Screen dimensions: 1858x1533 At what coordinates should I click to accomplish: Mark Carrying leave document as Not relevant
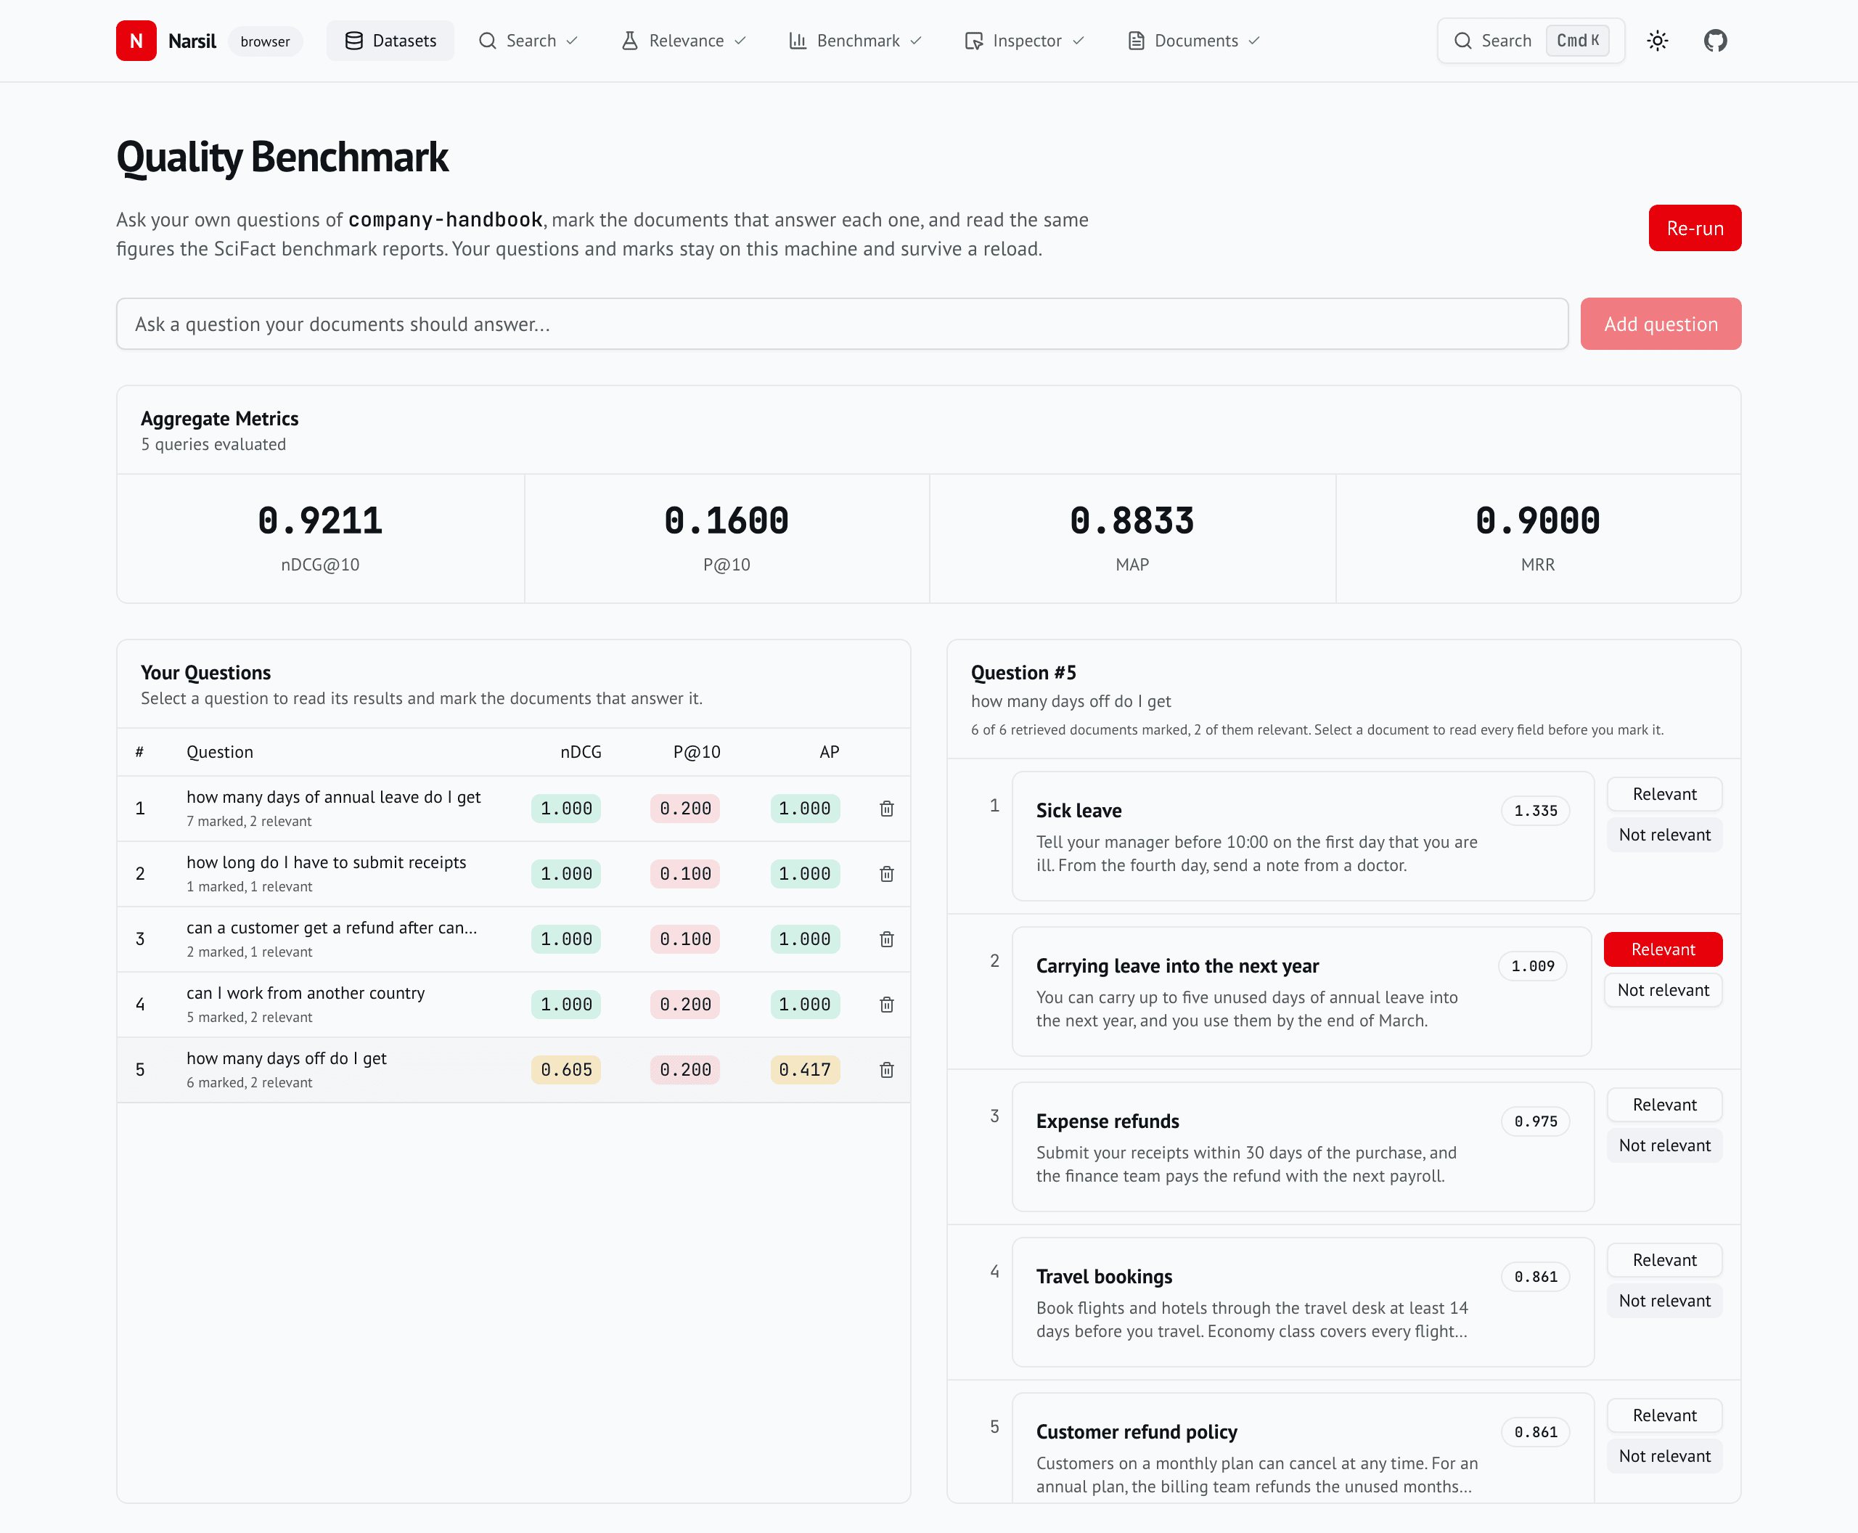(1663, 990)
